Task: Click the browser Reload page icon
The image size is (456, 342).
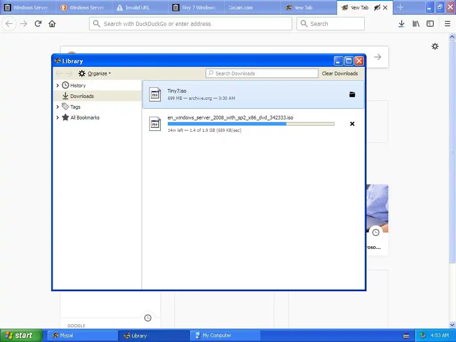Action: point(38,24)
